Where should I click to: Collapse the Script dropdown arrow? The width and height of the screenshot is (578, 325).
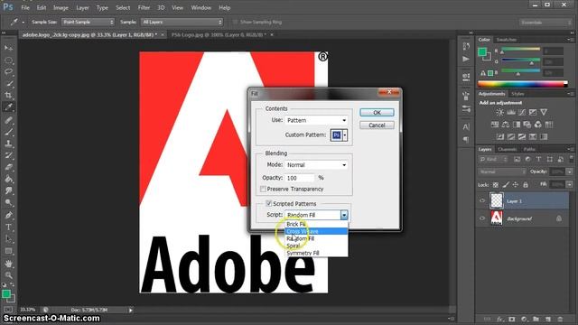344,215
